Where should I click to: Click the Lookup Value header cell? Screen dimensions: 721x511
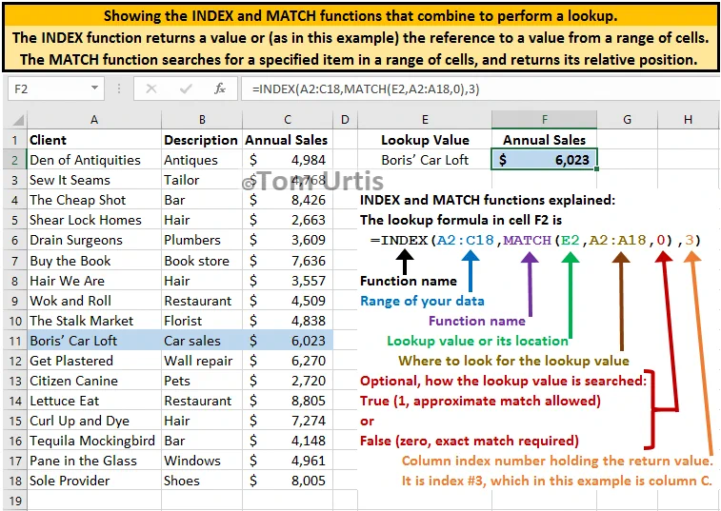tap(425, 140)
